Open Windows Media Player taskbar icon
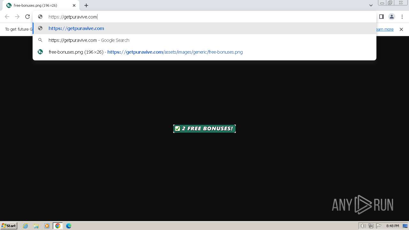 pyautogui.click(x=47, y=226)
